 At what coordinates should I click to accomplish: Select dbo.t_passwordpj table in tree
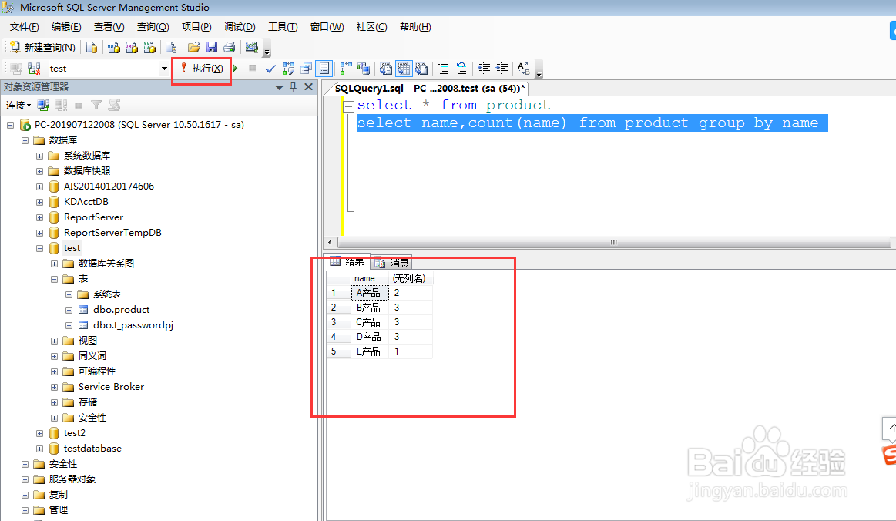coord(133,325)
